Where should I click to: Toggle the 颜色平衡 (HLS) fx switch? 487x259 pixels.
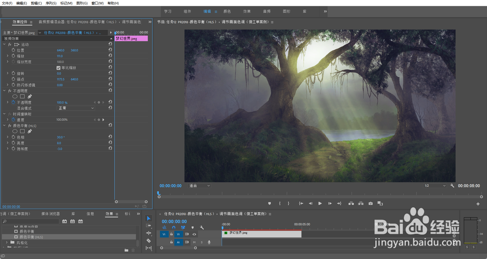point(10,126)
